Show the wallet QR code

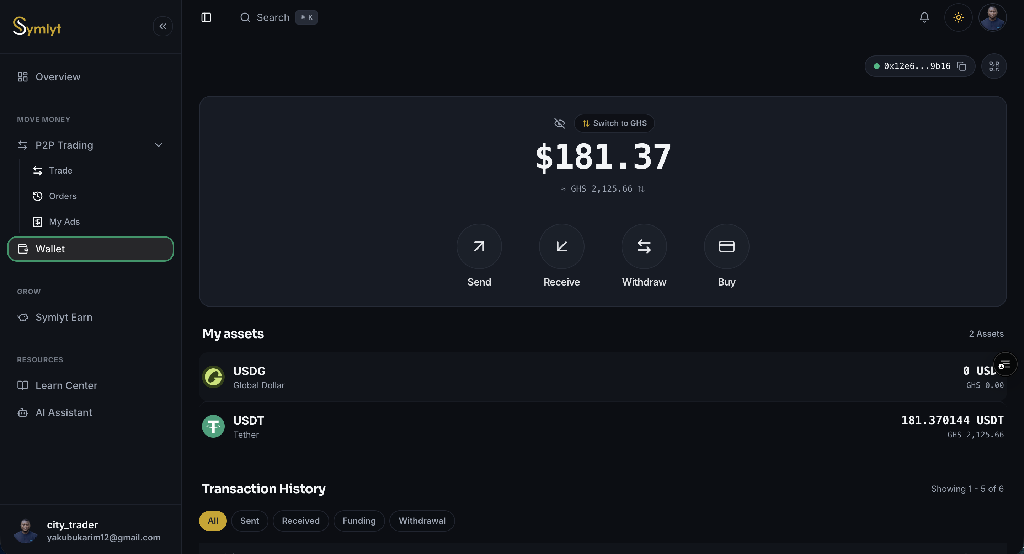click(x=994, y=66)
